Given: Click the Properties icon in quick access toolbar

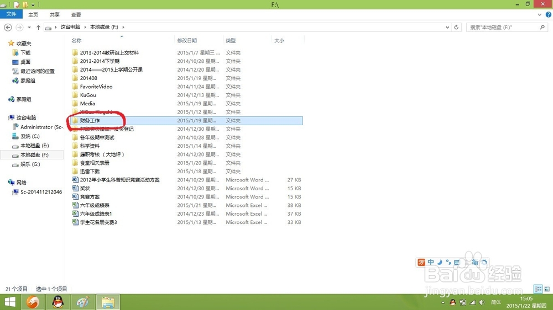Looking at the screenshot, I should pyautogui.click(x=17, y=4).
